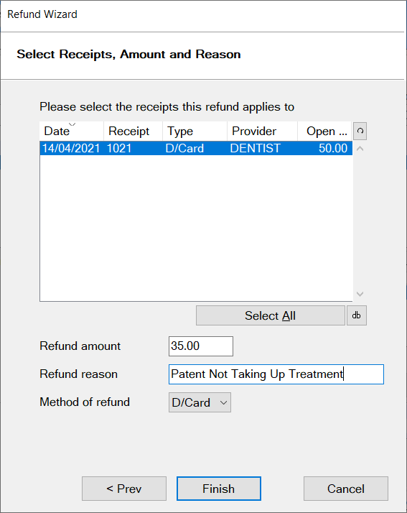This screenshot has height=513, width=407.
Task: Click the receipts list scroll up arrow
Action: pos(360,149)
